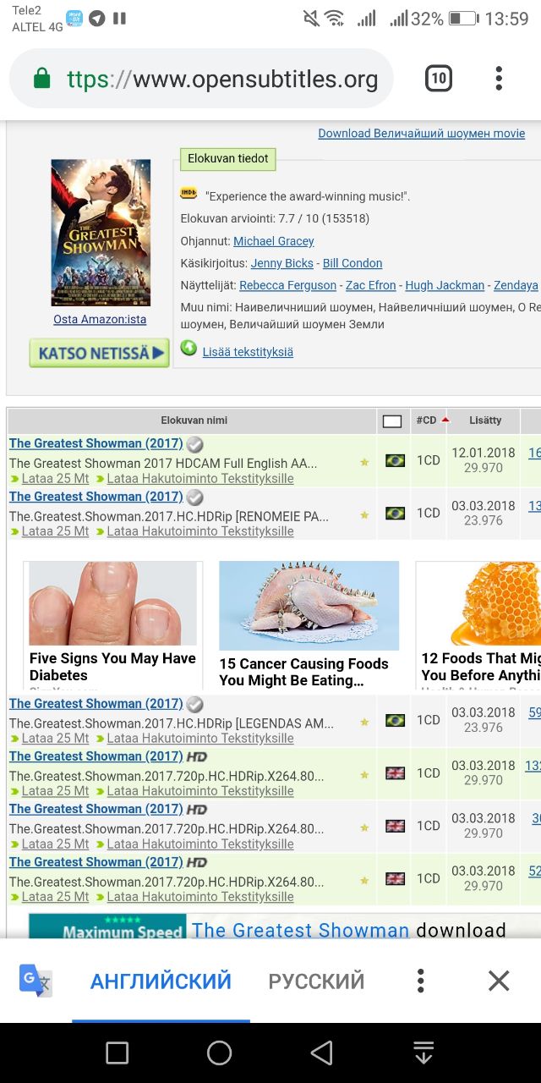Open Chrome's three-dot overflow menu
541x1083 pixels.
[499, 79]
